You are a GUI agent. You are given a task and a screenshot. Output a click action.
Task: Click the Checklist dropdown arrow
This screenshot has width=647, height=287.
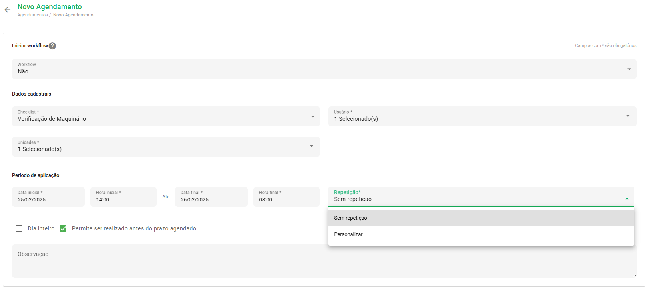coord(313,117)
